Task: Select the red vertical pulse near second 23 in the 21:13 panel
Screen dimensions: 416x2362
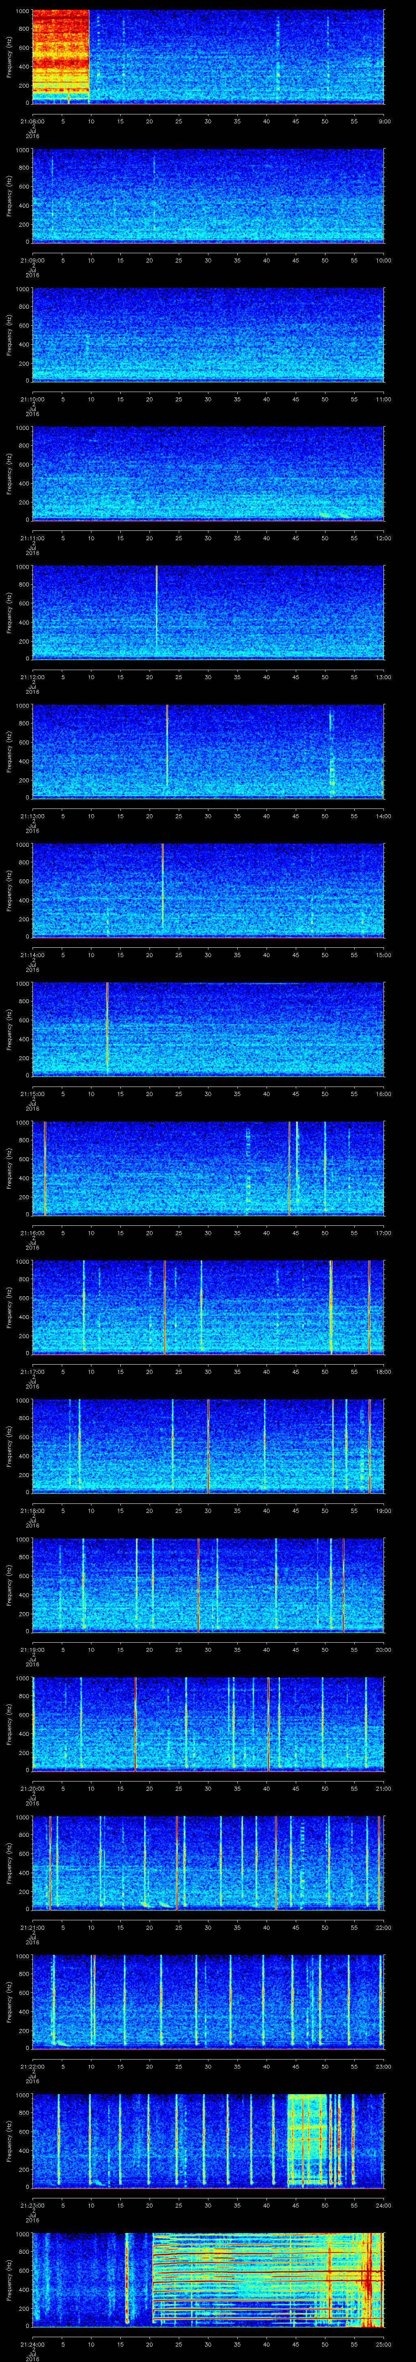Action: click(x=167, y=745)
